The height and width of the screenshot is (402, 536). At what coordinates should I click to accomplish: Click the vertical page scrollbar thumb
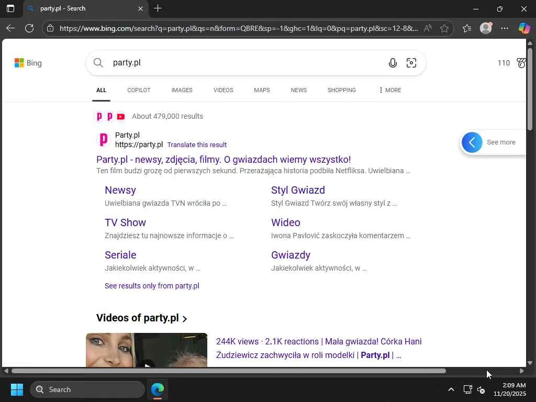coord(530,89)
